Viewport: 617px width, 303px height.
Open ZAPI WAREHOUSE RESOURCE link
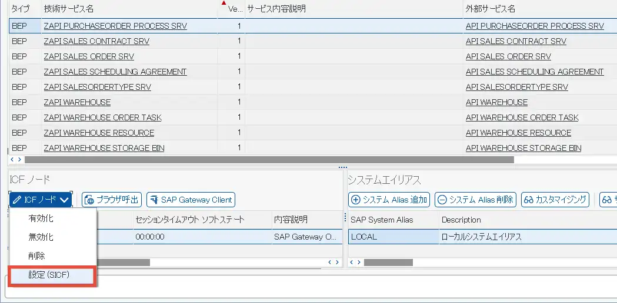99,133
